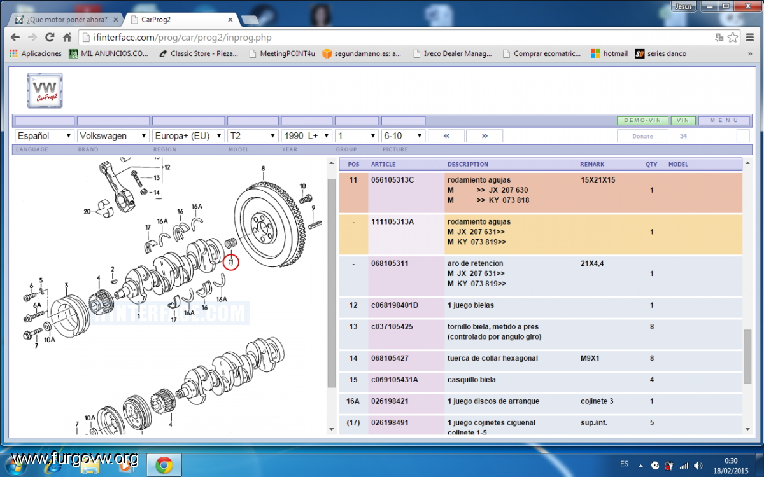Open the MeetingPOINT4u bookmark

[281, 53]
